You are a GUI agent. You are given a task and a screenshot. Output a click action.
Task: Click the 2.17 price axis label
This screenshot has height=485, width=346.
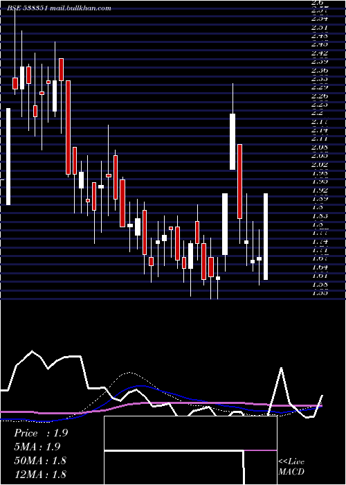click(319, 121)
